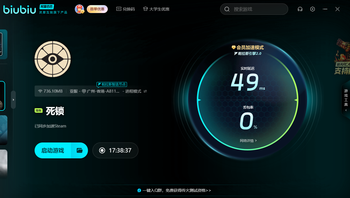Image resolution: width=350 pixels, height=198 pixels.
Task: Click the 兑换码 redeem code item
Action: [x=125, y=9]
